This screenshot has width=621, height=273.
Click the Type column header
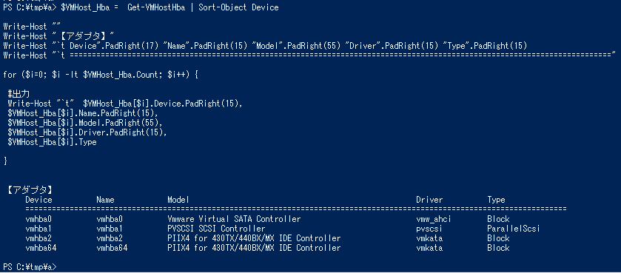496,200
